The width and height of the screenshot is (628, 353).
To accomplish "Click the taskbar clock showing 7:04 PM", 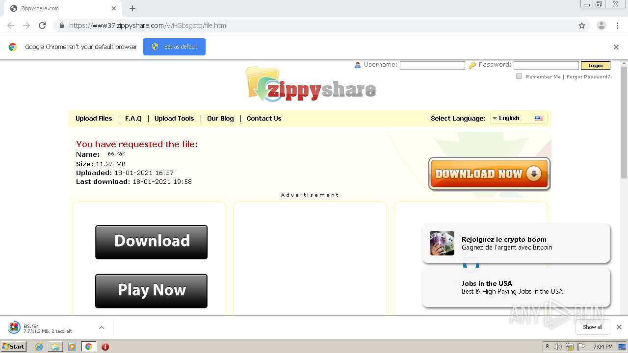I will pos(602,347).
